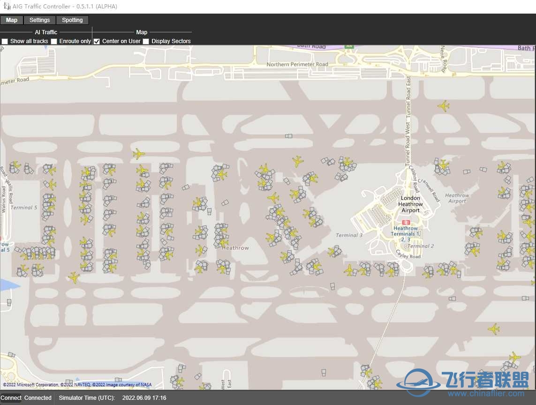
Task: Open the Settings tab
Action: 39,20
